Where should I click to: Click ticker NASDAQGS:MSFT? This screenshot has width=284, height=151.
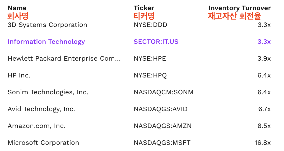(x=162, y=143)
